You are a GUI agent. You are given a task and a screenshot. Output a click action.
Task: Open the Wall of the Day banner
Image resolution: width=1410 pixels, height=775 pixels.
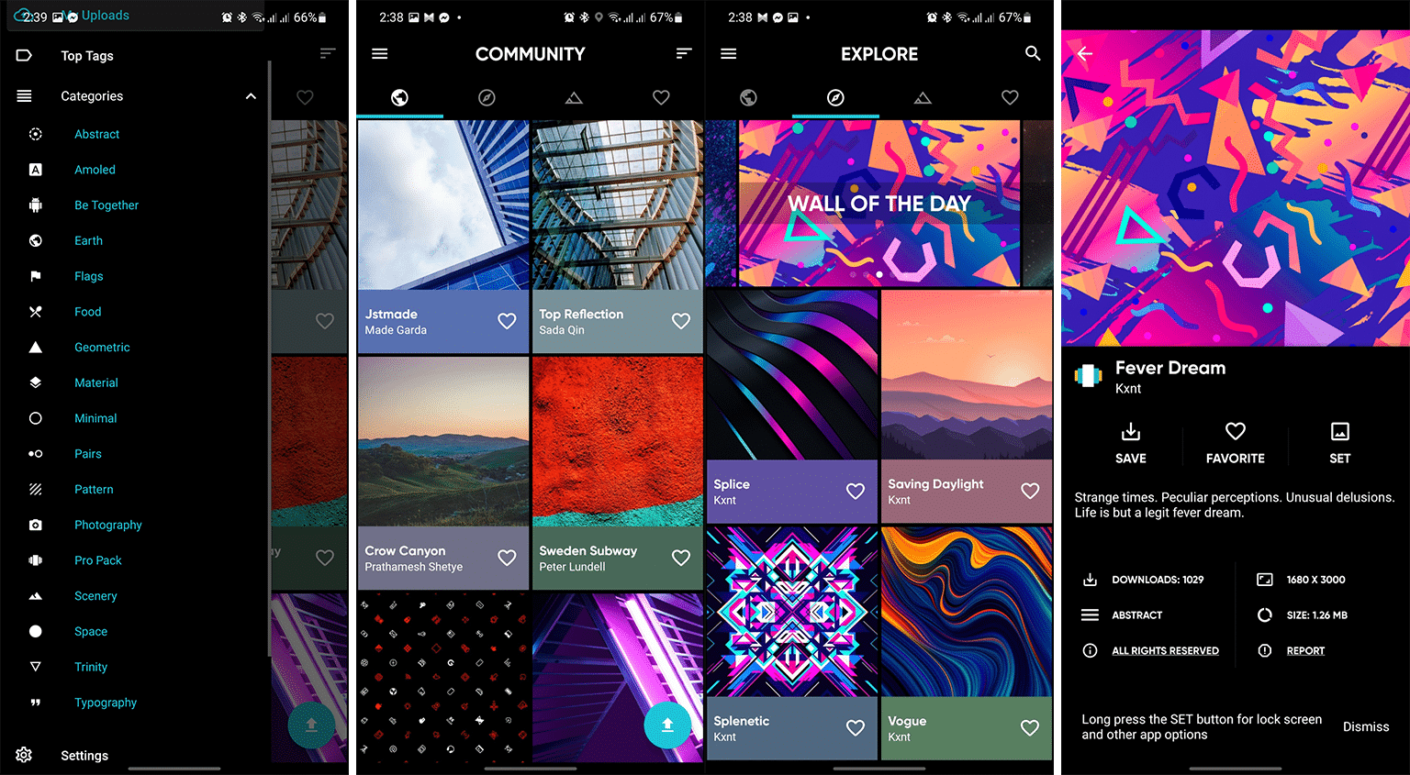pos(879,204)
